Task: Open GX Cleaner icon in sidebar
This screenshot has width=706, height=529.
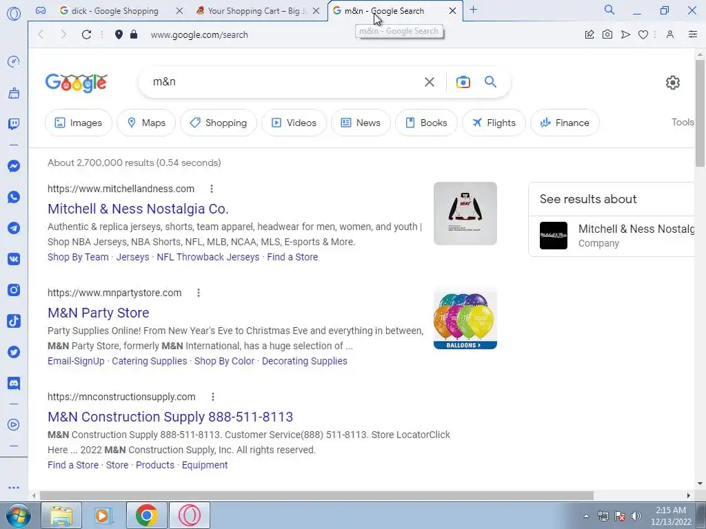Action: tap(14, 93)
